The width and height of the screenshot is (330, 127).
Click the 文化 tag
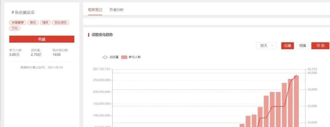tap(15, 28)
